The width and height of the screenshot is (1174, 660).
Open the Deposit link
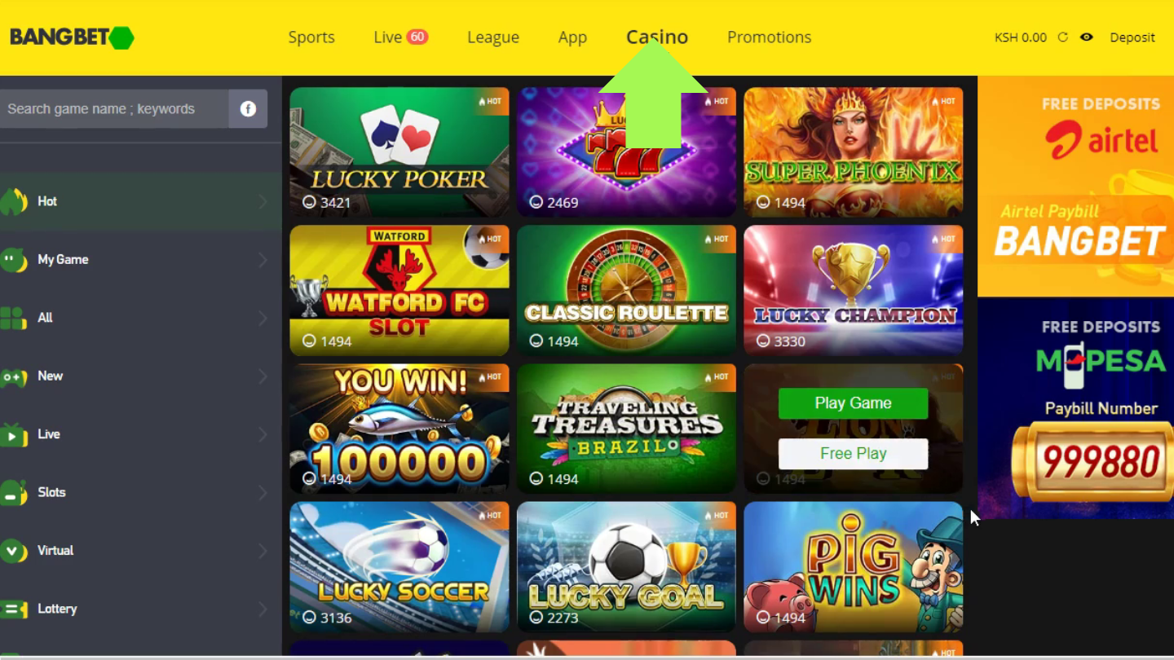point(1132,37)
